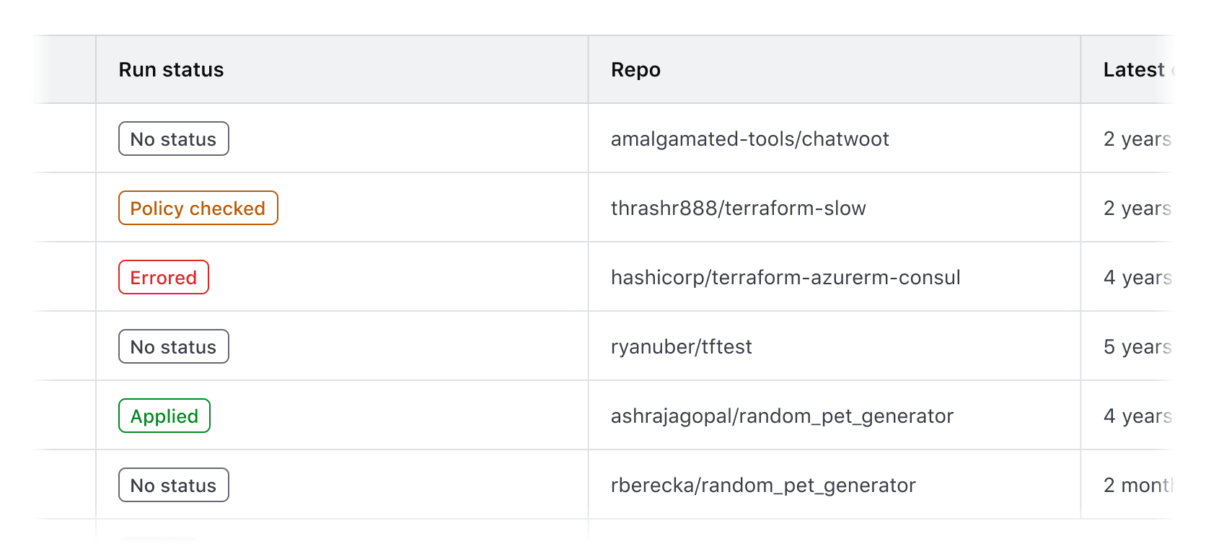Sort by the Repo column header

(635, 70)
